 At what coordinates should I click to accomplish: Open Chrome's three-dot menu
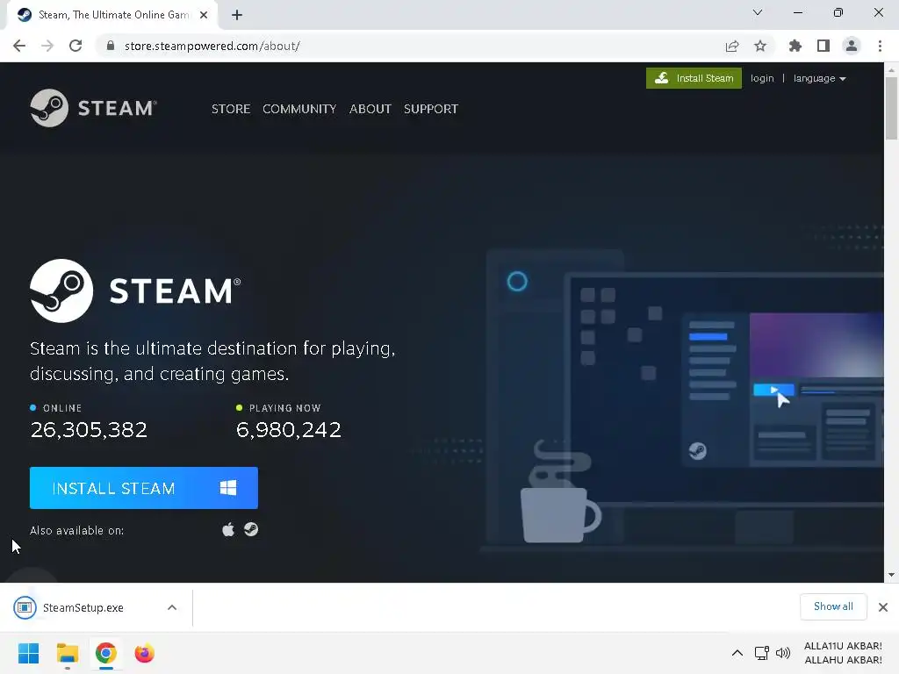(880, 46)
